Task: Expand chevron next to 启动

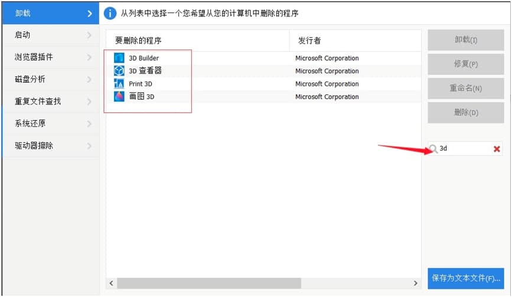Action: [89, 35]
